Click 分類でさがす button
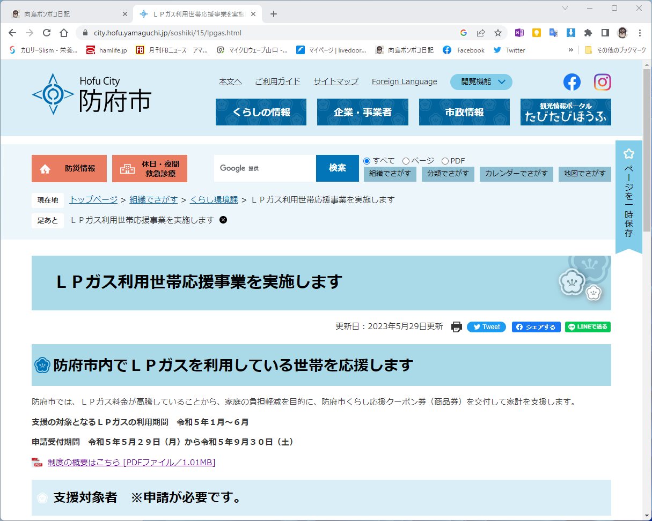 tap(448, 174)
